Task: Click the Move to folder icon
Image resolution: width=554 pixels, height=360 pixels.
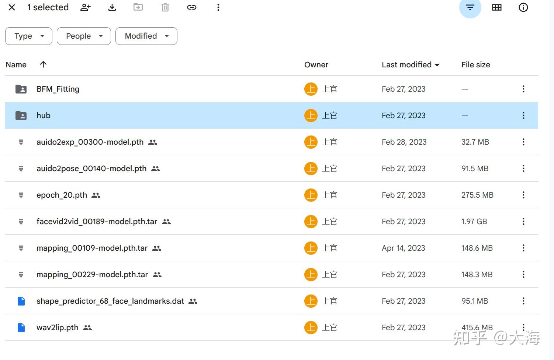Action: click(138, 7)
